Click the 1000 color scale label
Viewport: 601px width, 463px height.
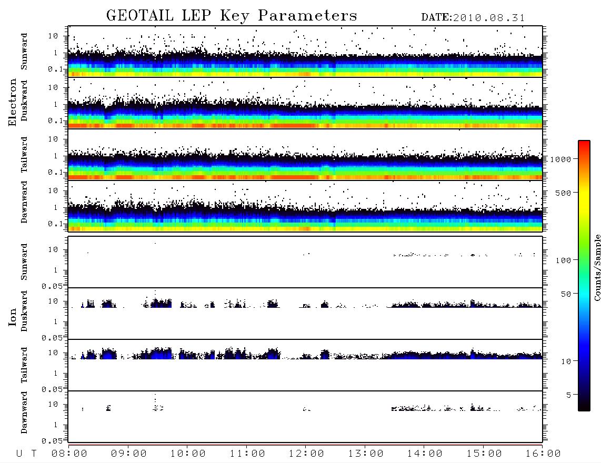coord(561,159)
